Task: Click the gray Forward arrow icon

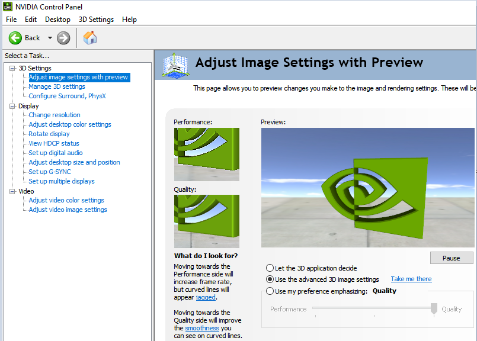Action: tap(63, 38)
